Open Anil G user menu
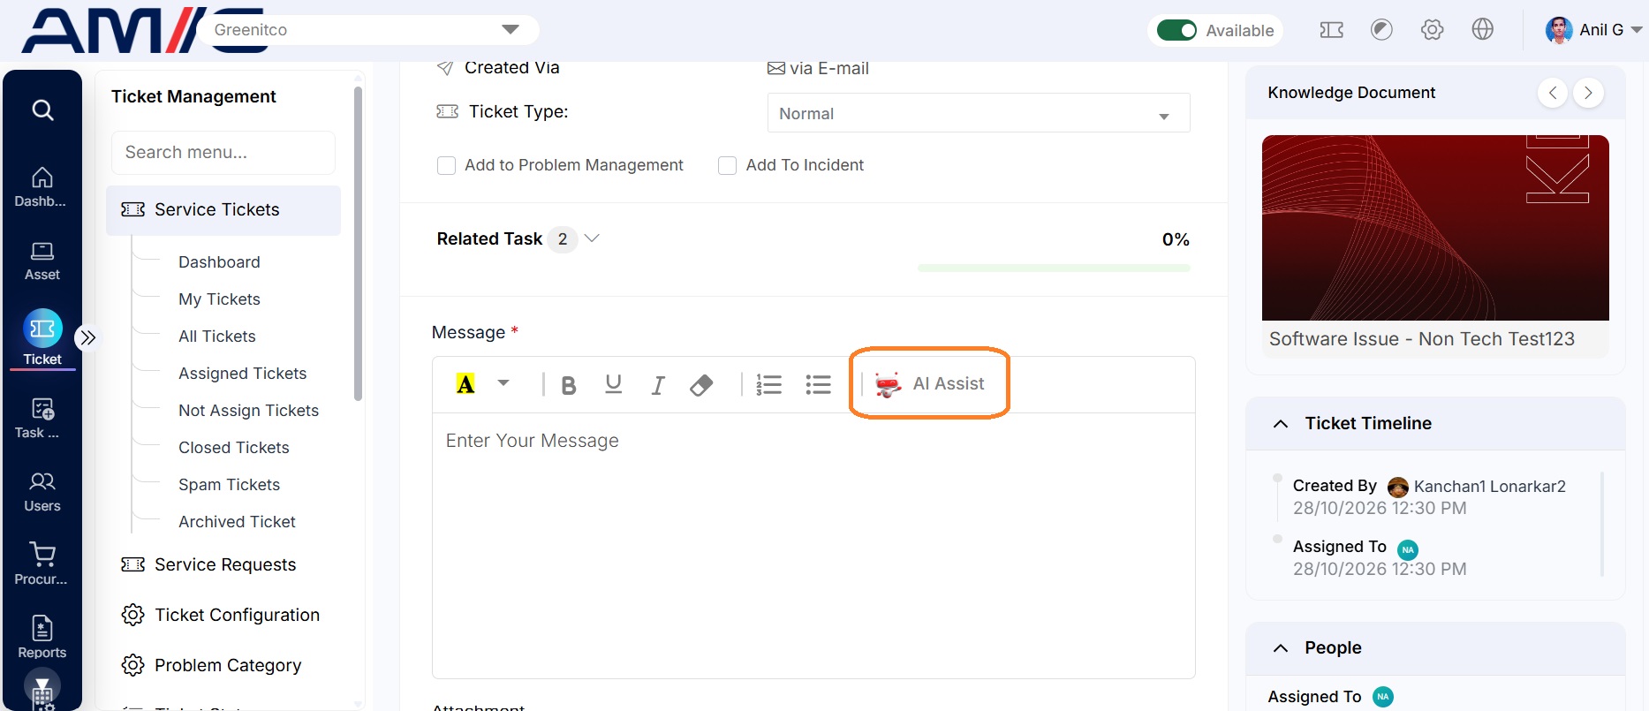This screenshot has height=711, width=1649. pos(1593,30)
